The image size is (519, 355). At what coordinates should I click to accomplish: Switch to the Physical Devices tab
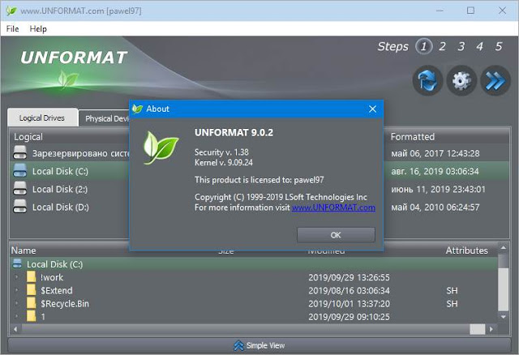point(104,118)
